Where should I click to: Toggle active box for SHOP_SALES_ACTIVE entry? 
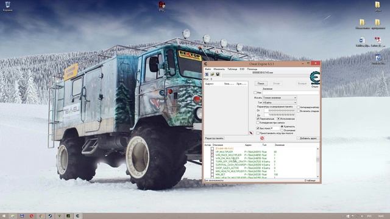pyautogui.click(x=212, y=168)
